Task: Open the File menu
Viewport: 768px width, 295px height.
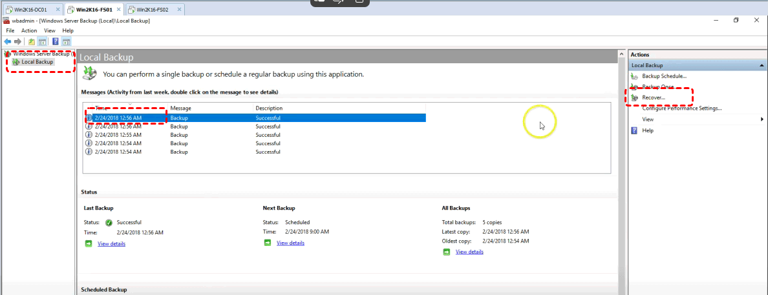Action: click(10, 30)
